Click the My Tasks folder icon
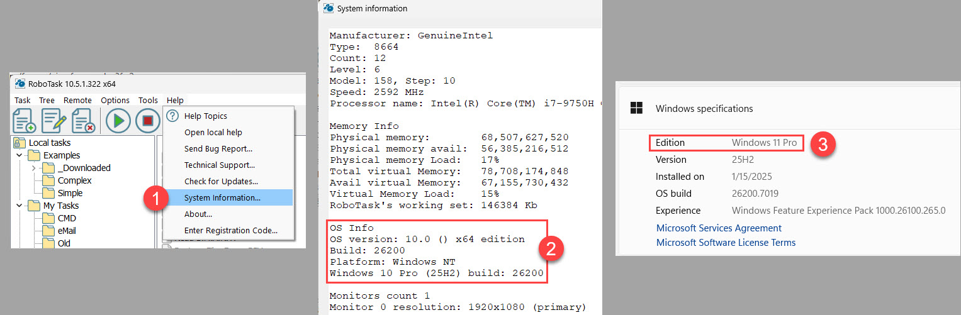961x315 pixels. coord(34,206)
